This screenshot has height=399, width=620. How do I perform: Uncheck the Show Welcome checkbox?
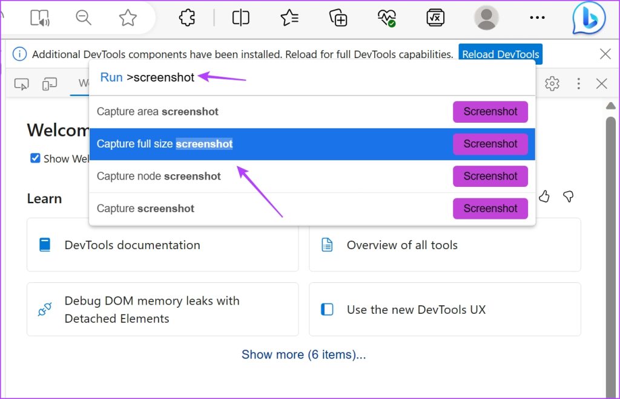coord(35,158)
